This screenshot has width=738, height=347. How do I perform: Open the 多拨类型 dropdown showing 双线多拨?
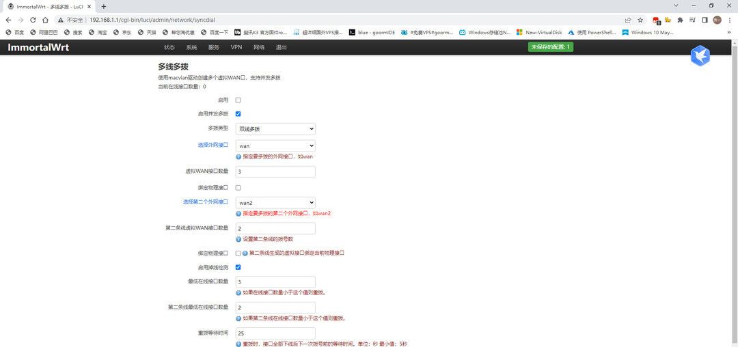pos(275,129)
